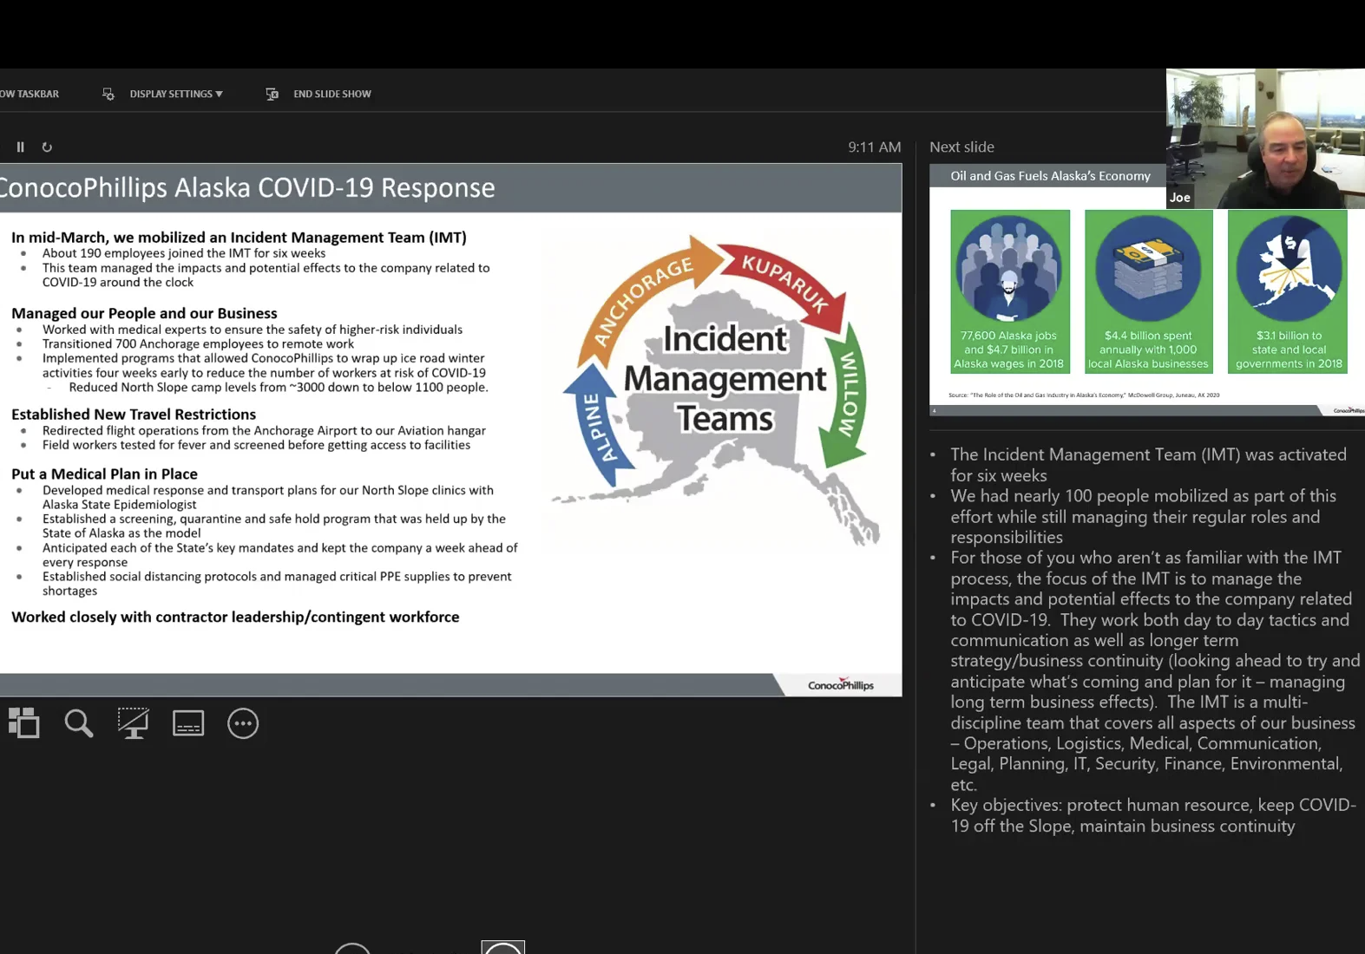This screenshot has height=954, width=1365.
Task: Restart the presentation timer
Action: (x=47, y=147)
